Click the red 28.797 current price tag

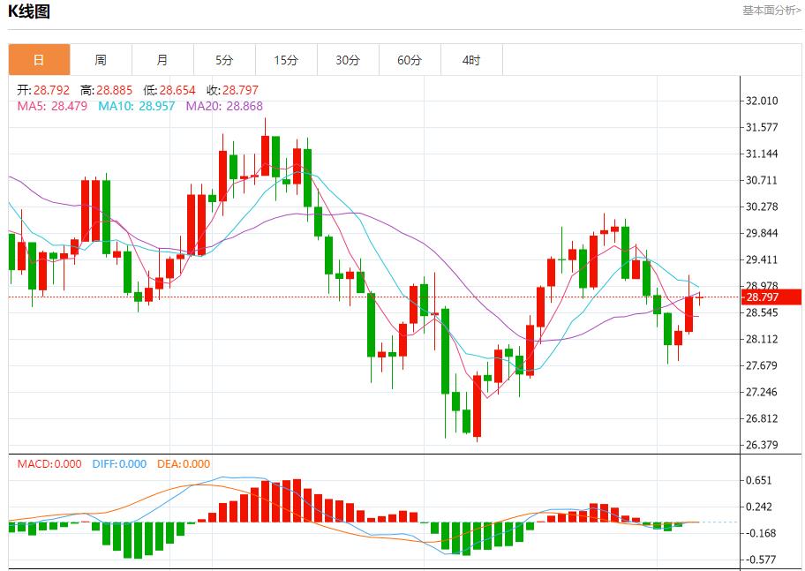(x=770, y=297)
